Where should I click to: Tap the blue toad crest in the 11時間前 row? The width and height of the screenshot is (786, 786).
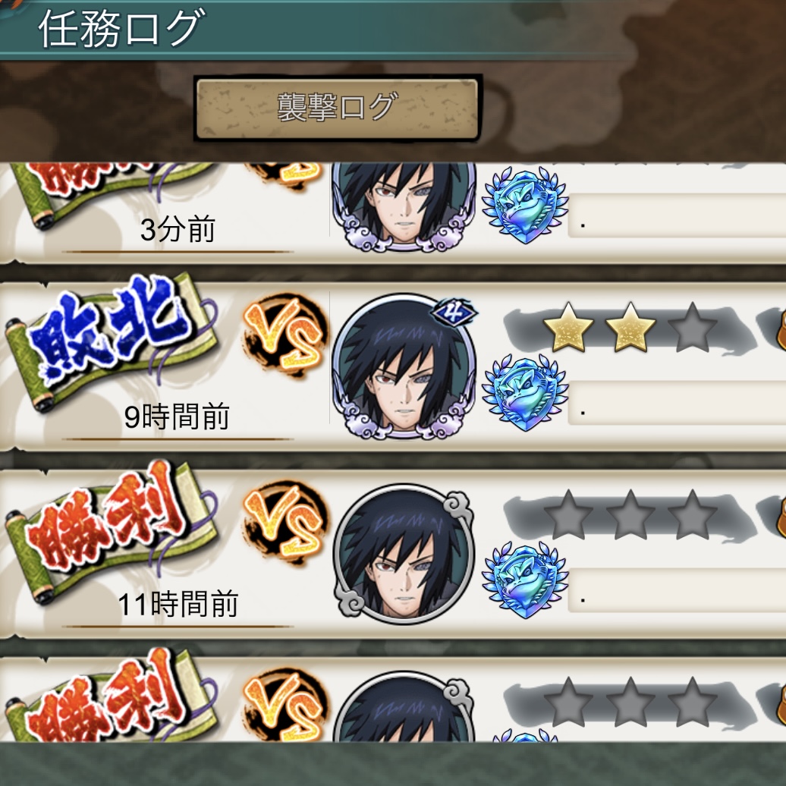(525, 580)
